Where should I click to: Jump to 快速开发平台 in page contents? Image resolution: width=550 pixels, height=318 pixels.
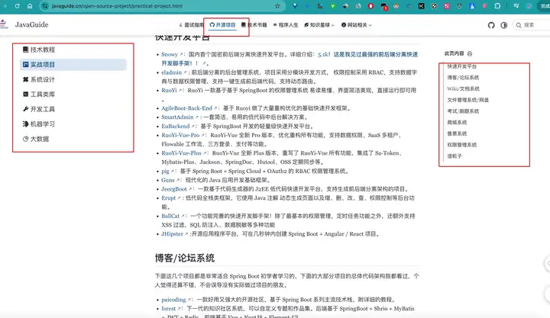coord(461,66)
